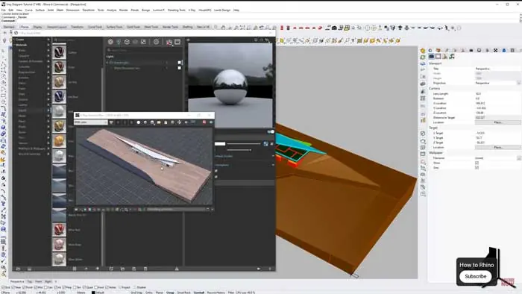Show frame buffer window icon in Asset Editor
Viewport: 522px width, 294px height.
pyautogui.click(x=177, y=42)
